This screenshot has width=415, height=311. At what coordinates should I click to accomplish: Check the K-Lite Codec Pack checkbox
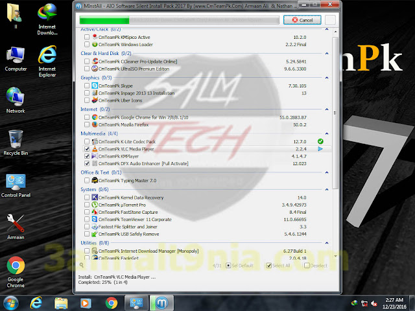click(x=87, y=141)
